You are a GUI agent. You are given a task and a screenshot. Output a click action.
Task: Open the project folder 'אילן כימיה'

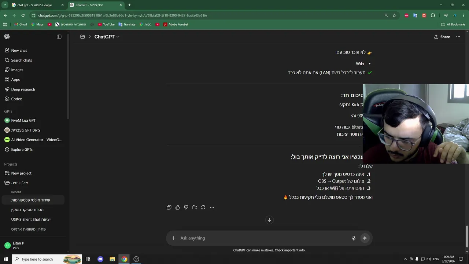click(33, 183)
